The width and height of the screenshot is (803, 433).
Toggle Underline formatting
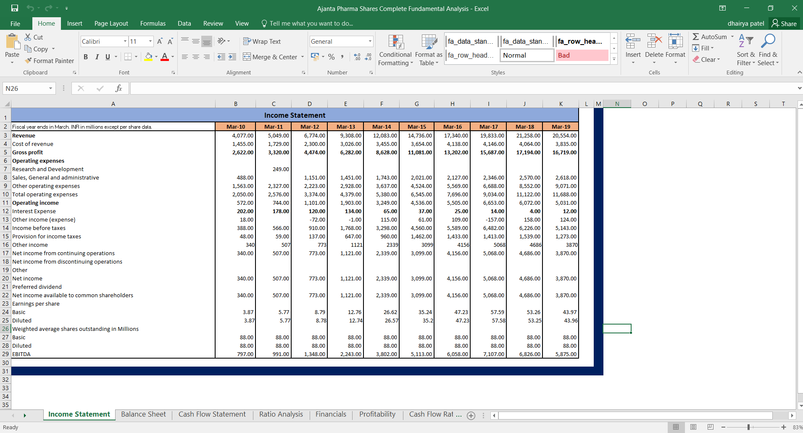(108, 57)
